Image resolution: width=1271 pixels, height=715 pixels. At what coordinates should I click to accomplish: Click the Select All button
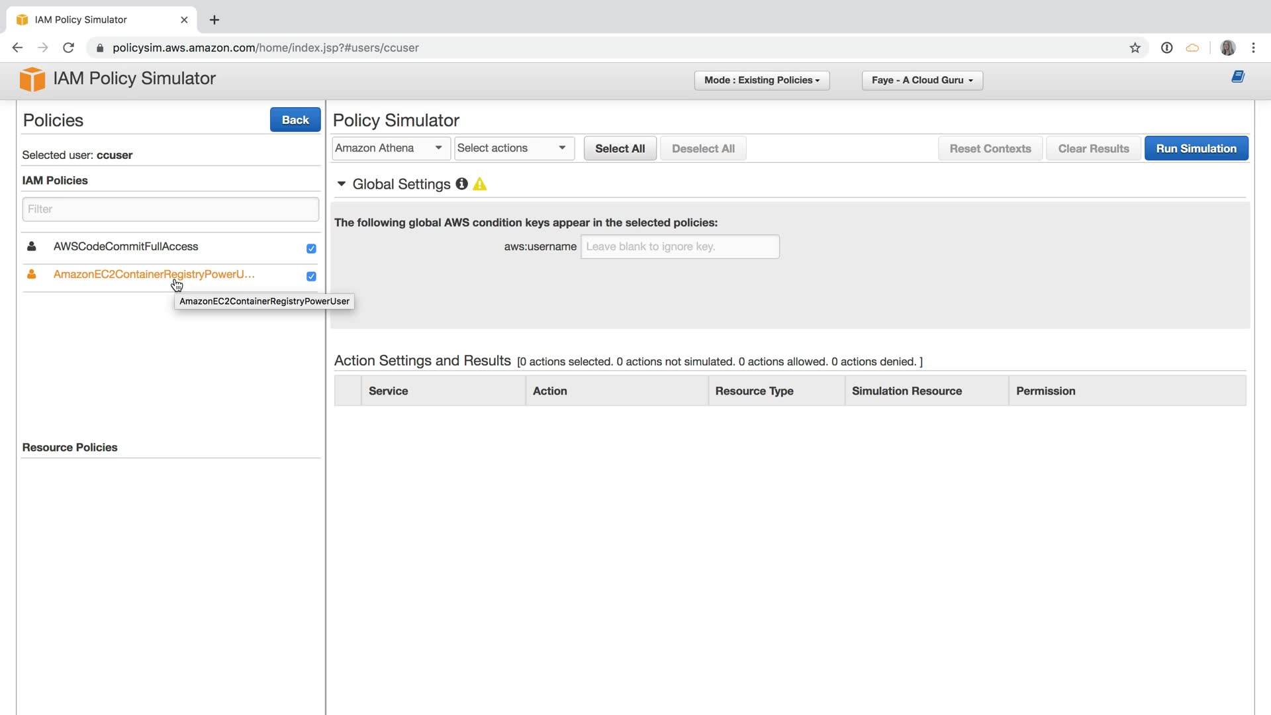pos(620,148)
